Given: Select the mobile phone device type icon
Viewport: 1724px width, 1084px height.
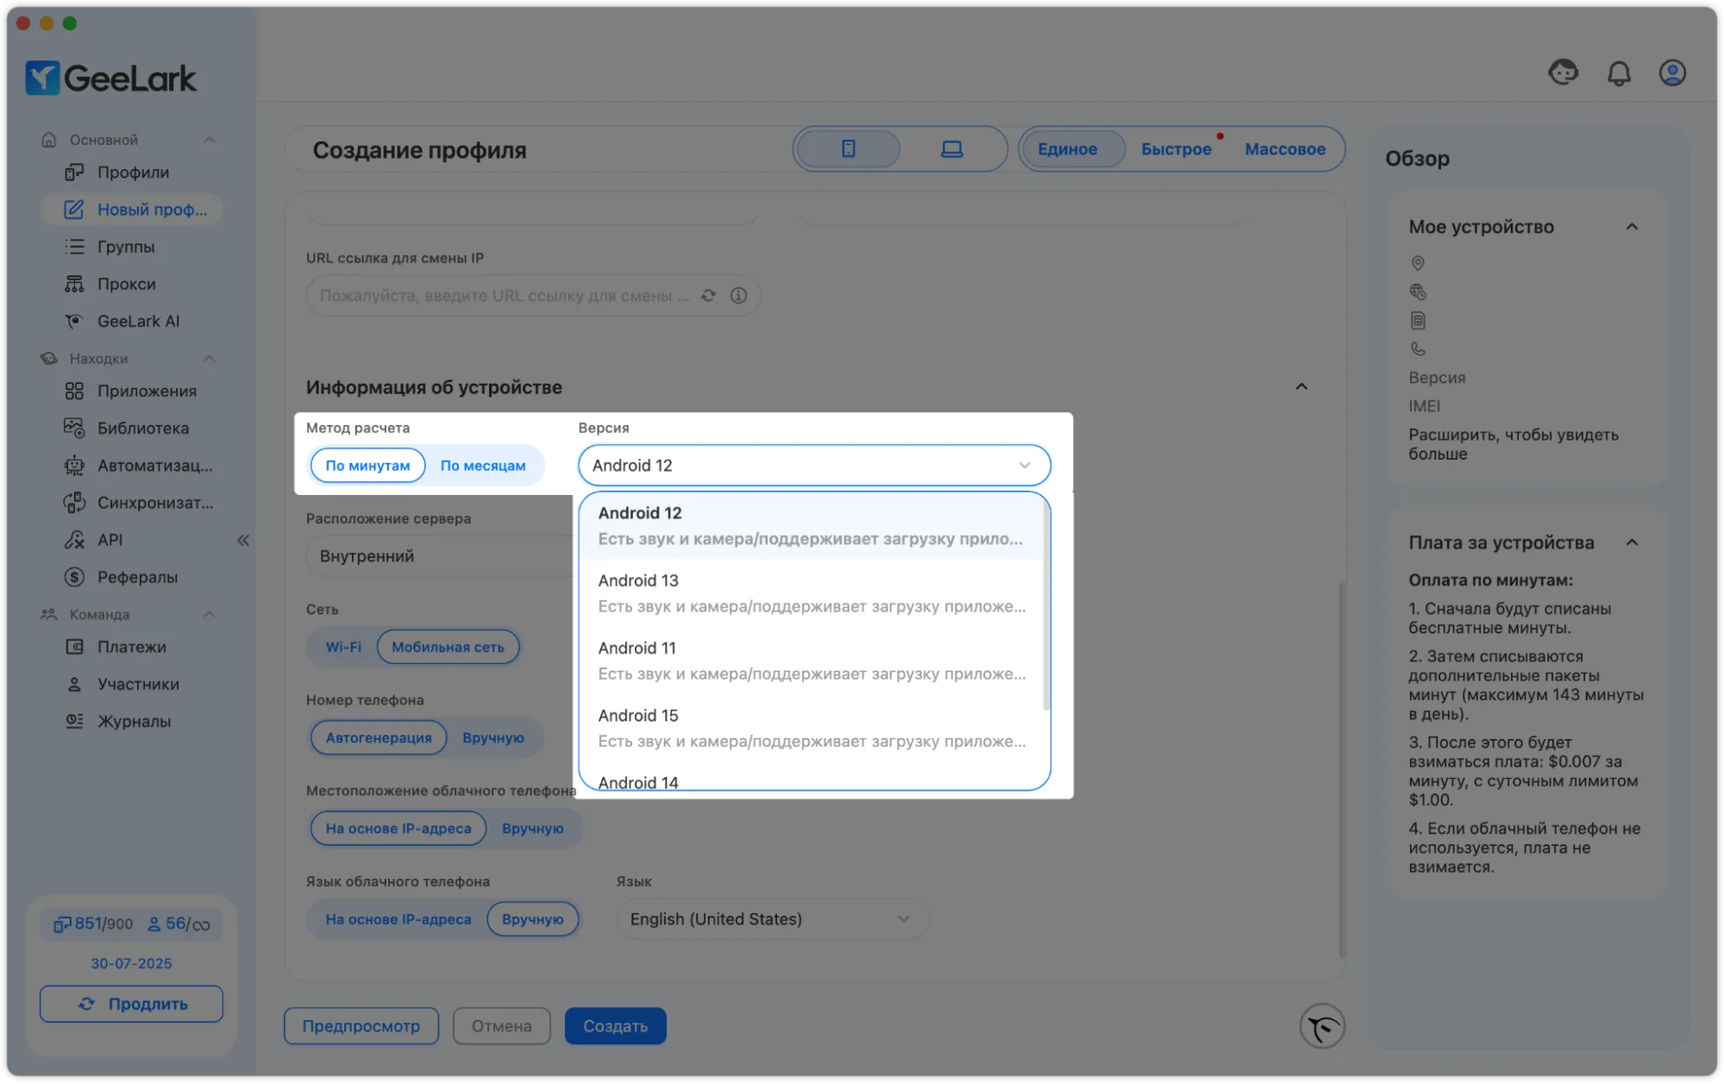Looking at the screenshot, I should 849,149.
